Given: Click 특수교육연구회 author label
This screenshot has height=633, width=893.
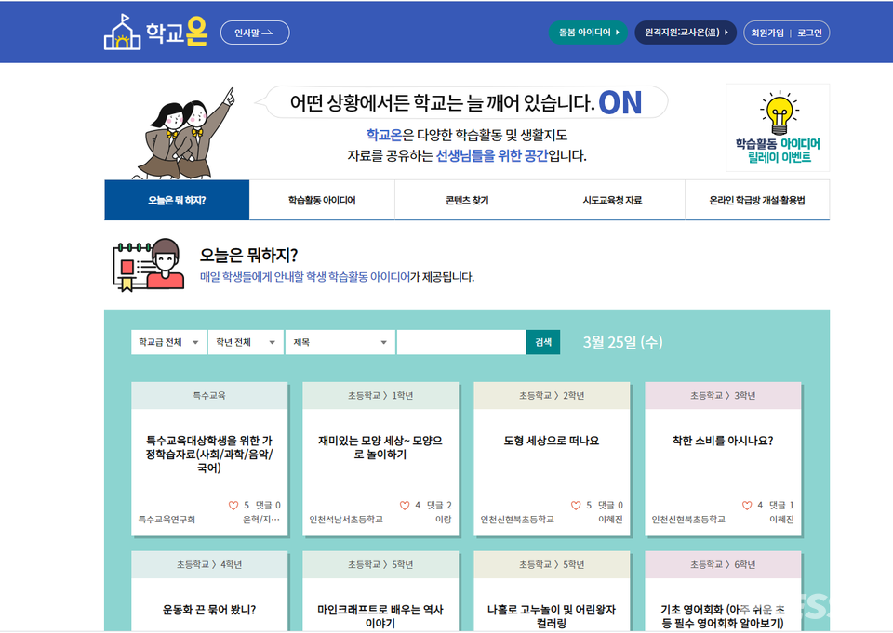Looking at the screenshot, I should 167,520.
